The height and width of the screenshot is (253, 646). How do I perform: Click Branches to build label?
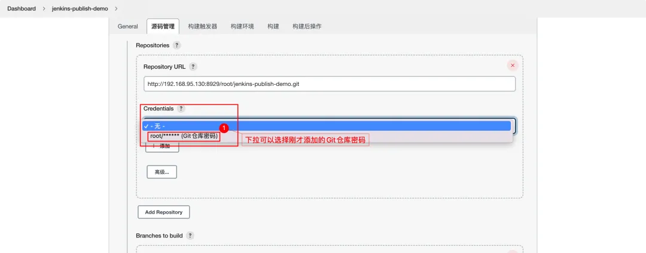[x=159, y=236]
